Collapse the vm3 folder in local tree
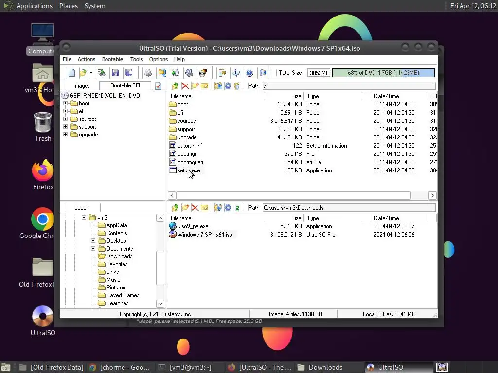498x373 pixels. (84, 217)
